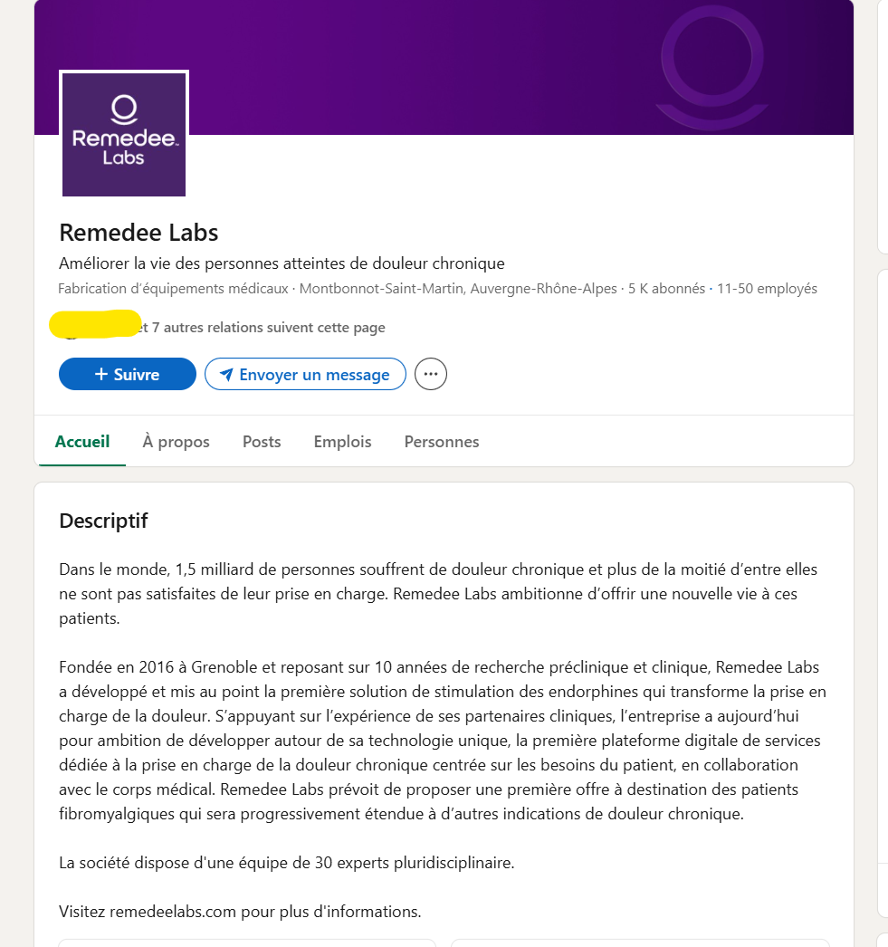View the Personnes tab
Viewport: 888px width, 947px height.
[442, 442]
